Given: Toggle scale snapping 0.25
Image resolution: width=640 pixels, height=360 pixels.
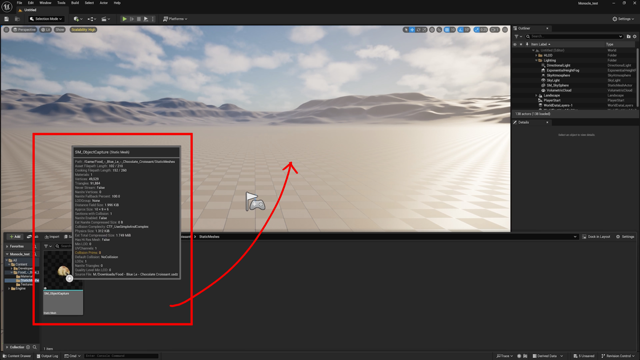Looking at the screenshot, I should point(477,30).
